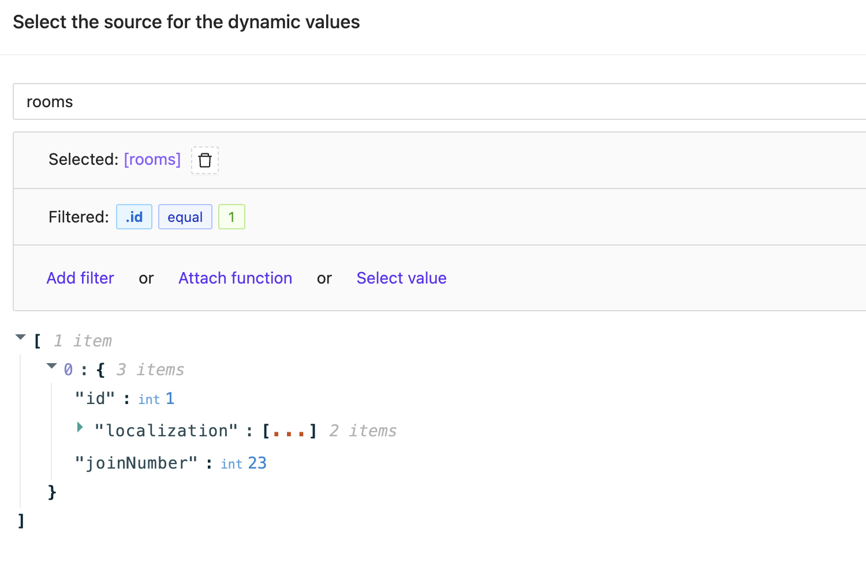Click the [rooms] selected source link

click(152, 159)
